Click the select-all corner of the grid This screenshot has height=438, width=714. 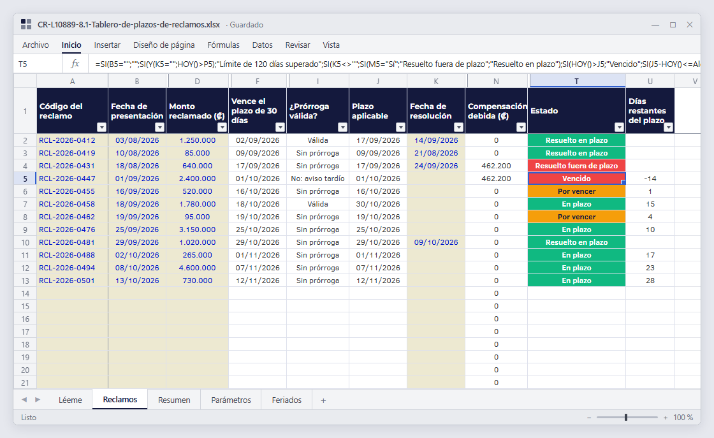(x=25, y=81)
